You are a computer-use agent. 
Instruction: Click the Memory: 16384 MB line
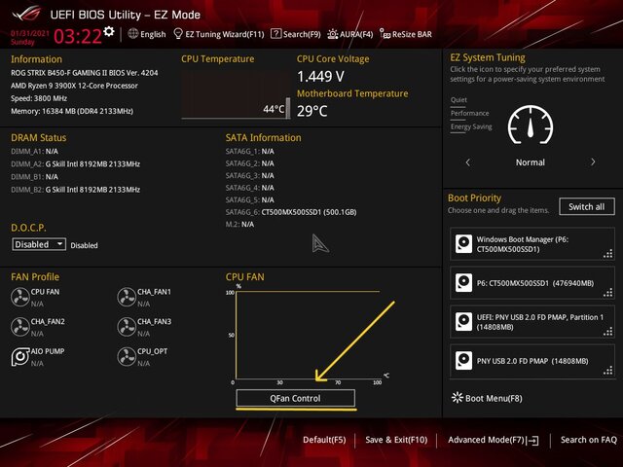72,111
